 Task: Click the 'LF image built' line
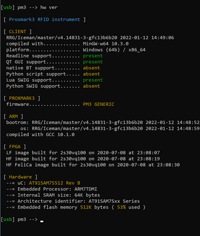click(83, 152)
